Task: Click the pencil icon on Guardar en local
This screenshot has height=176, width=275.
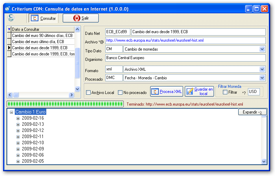Action: pyautogui.click(x=190, y=91)
